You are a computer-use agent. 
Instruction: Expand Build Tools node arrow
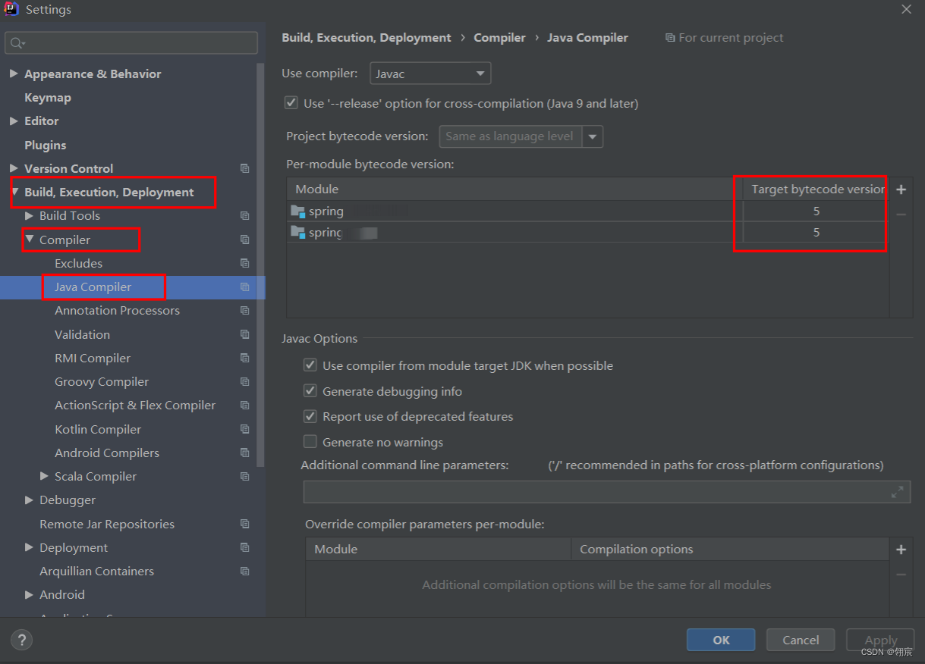coord(29,216)
